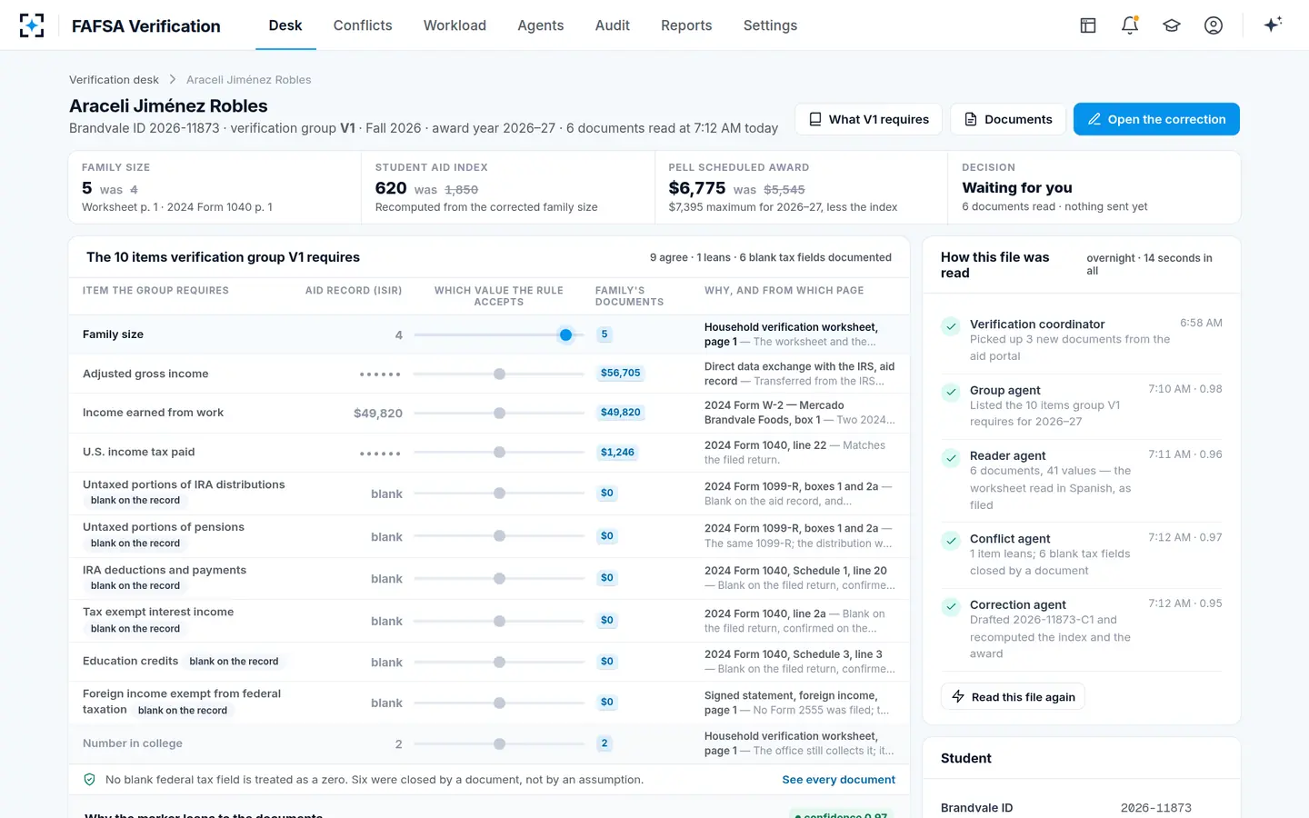Expand the Number in college row
This screenshot has height=818, width=1309.
tap(489, 743)
